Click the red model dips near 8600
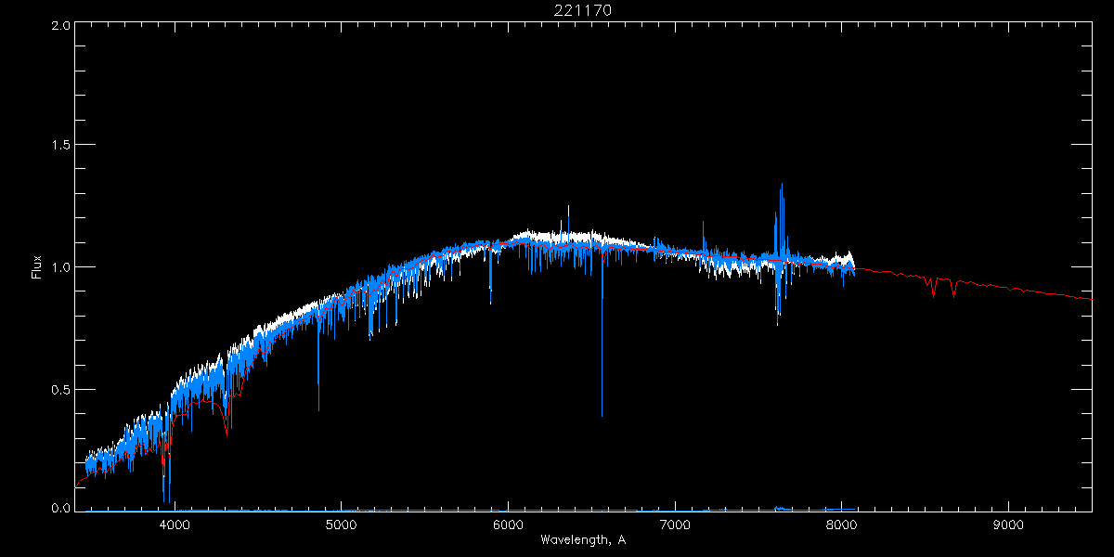Screen dimensions: 1114x557 coord(943,286)
